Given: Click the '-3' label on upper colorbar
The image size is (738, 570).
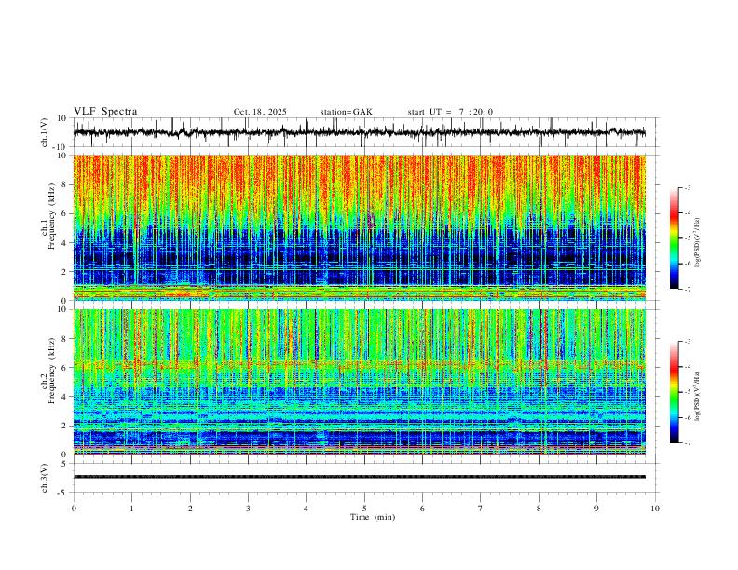Looking at the screenshot, I should pyautogui.click(x=687, y=187).
